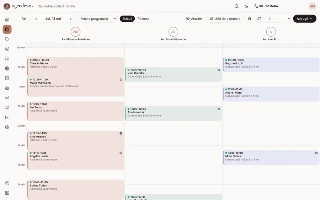Open Ana Ionescu 13:15 appointment
The width and height of the screenshot is (320, 200).
[x=76, y=140]
